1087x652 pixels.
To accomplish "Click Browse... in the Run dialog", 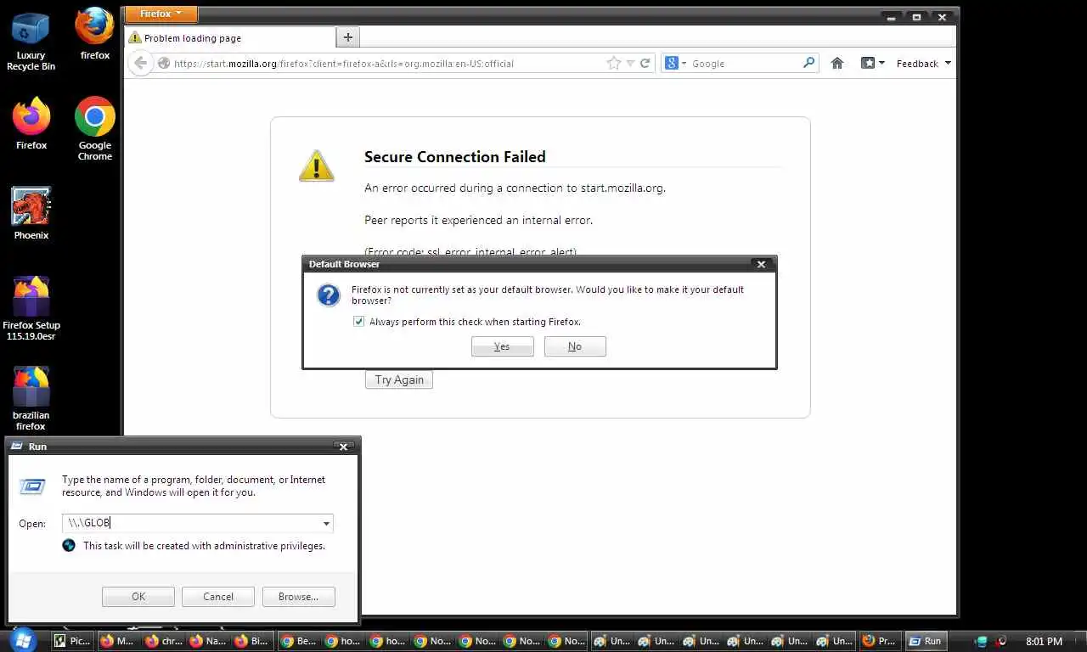I will [298, 597].
